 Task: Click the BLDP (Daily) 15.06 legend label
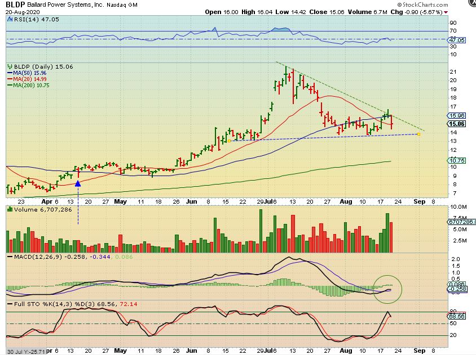pyautogui.click(x=43, y=66)
